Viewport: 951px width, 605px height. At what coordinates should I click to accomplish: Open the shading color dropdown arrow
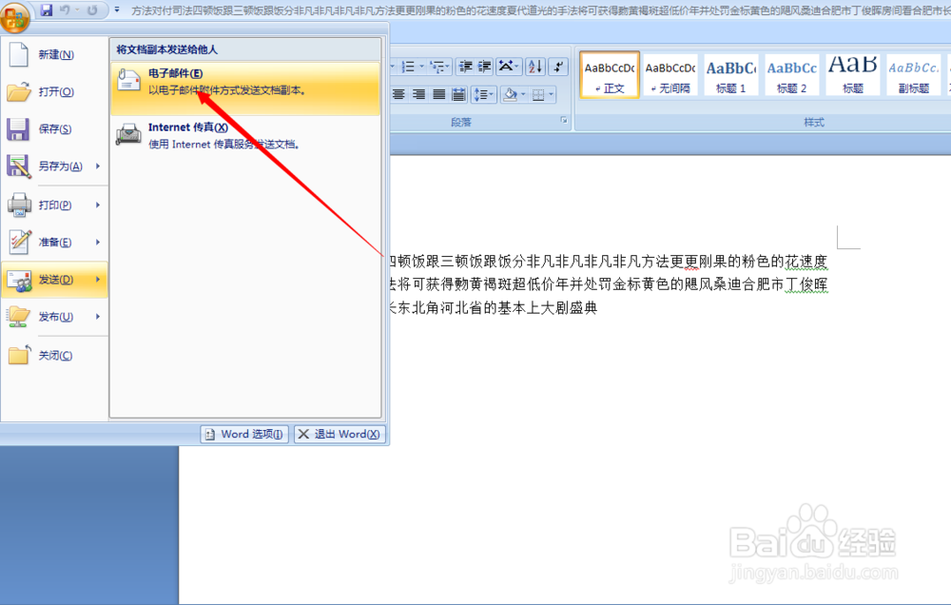click(523, 95)
